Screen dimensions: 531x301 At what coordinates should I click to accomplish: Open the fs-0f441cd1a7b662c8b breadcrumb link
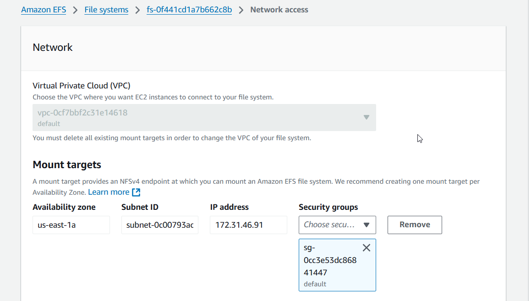(x=189, y=10)
